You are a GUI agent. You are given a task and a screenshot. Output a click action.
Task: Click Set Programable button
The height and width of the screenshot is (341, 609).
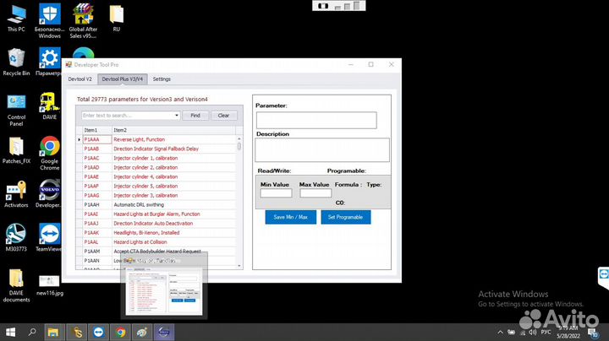coord(345,217)
